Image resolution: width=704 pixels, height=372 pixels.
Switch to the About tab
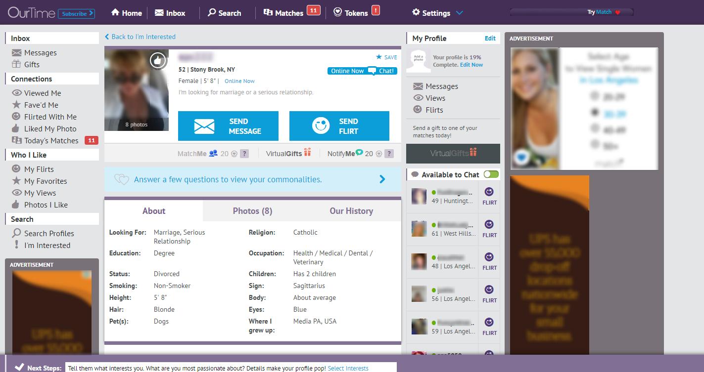click(154, 211)
